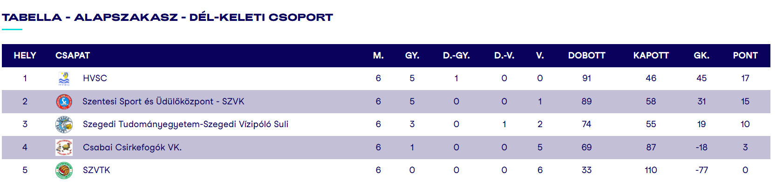776x187 pixels.
Task: Click the Szegedi Vízipóló Suli team logo
Action: pyautogui.click(x=64, y=124)
